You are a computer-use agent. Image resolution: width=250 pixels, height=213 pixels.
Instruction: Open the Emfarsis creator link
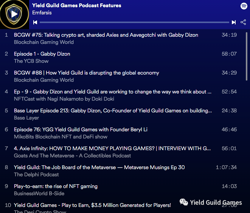[42, 12]
